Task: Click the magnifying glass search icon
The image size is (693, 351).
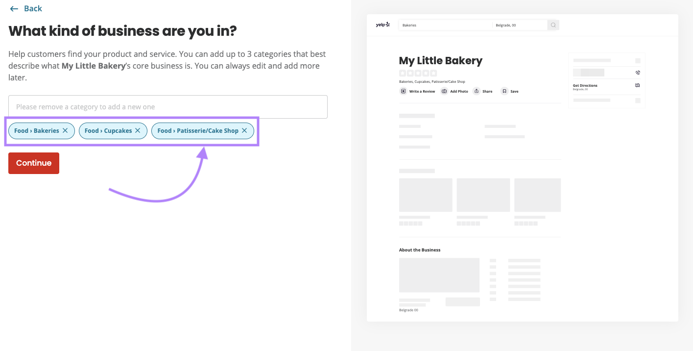Action: (x=553, y=25)
